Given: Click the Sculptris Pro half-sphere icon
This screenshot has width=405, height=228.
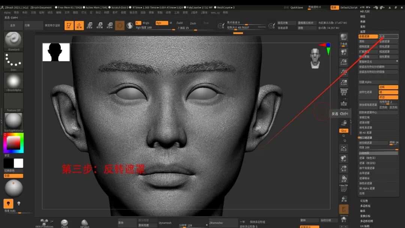Looking at the screenshot, I should (x=130, y=25).
